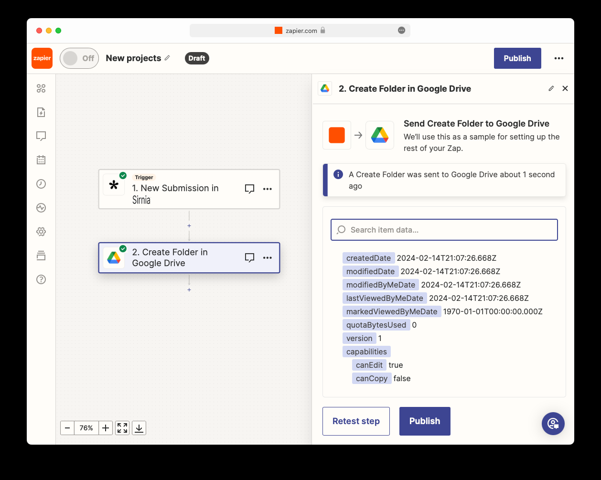Open the comments sidebar icon
The height and width of the screenshot is (480, 601).
[41, 136]
